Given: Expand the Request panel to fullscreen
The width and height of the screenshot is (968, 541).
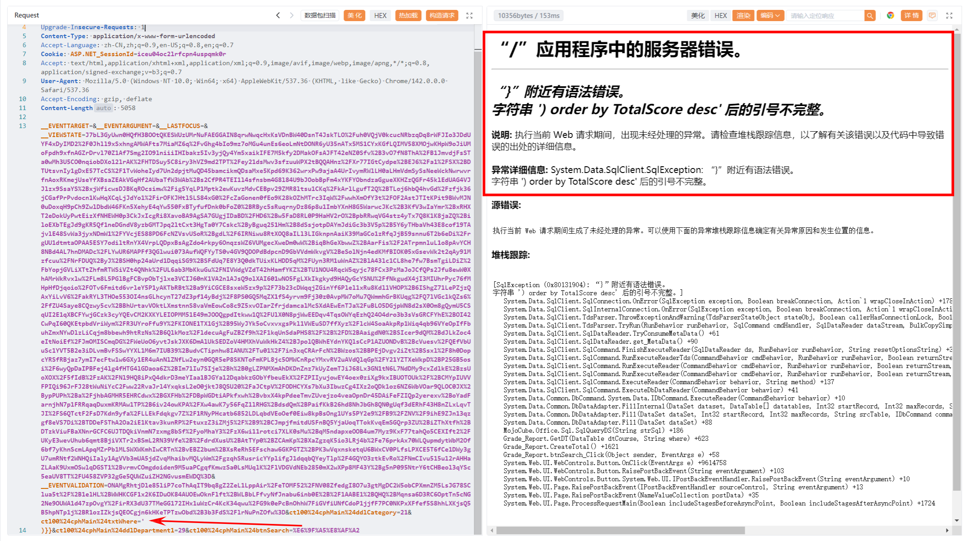Looking at the screenshot, I should [469, 15].
